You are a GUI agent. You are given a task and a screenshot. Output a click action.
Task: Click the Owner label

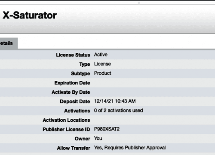tap(83, 139)
